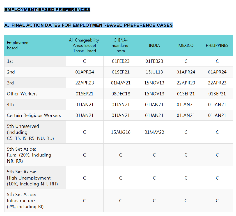
Task: Click Philippines 3rd preference date 22APR23
Action: click(217, 83)
